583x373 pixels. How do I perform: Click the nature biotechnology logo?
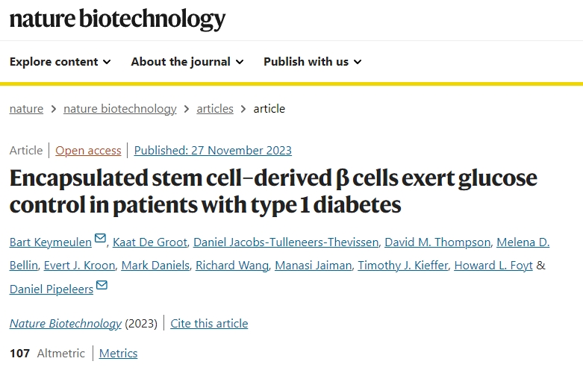[117, 19]
